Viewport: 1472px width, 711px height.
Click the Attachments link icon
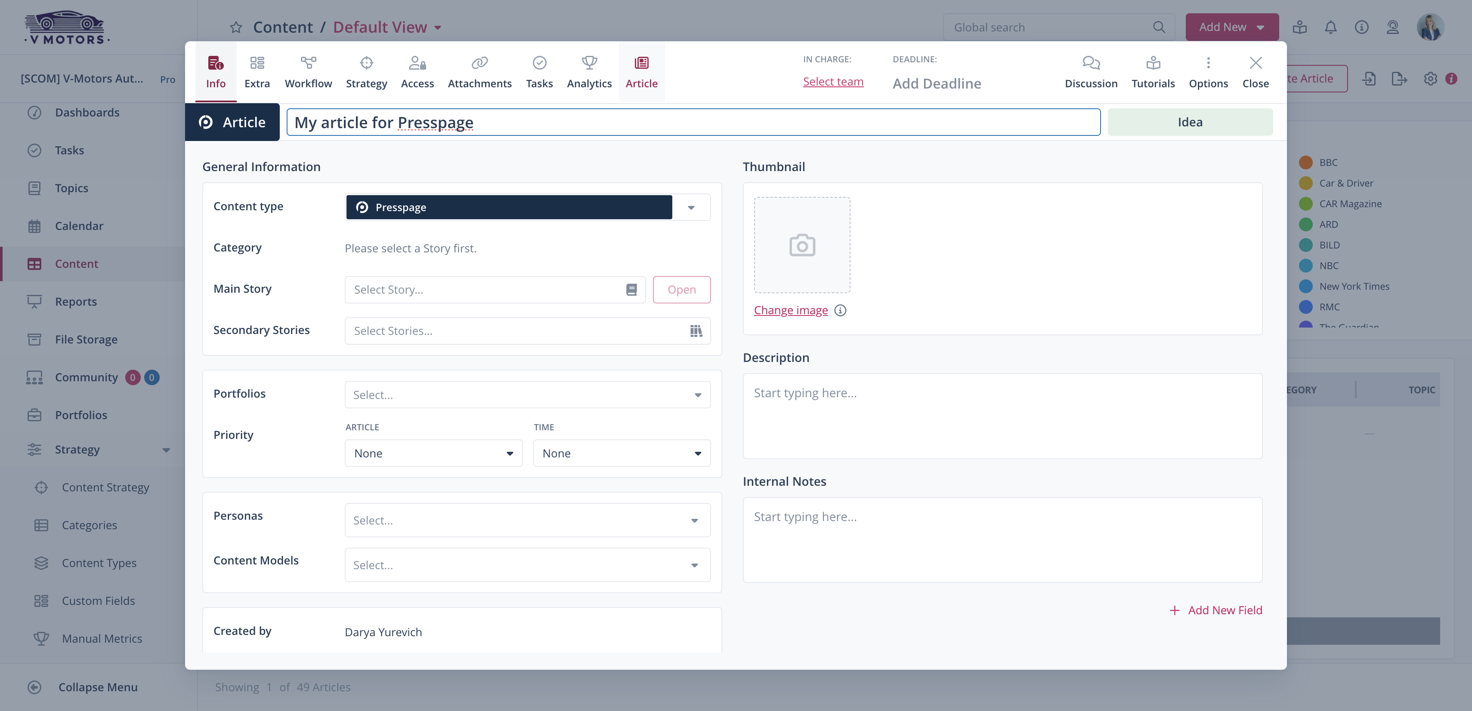click(479, 63)
